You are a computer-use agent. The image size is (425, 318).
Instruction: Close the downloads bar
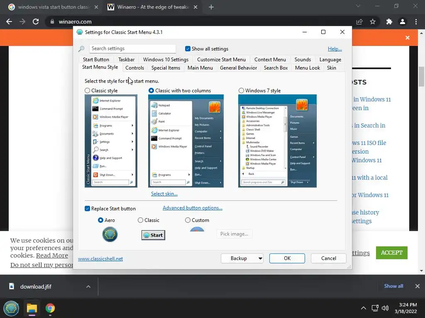(418, 286)
